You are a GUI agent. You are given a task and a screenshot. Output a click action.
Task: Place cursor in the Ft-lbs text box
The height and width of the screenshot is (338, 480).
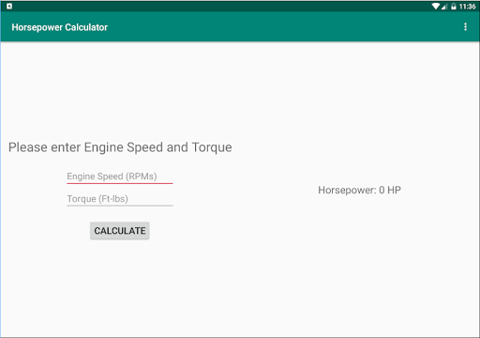coord(120,199)
